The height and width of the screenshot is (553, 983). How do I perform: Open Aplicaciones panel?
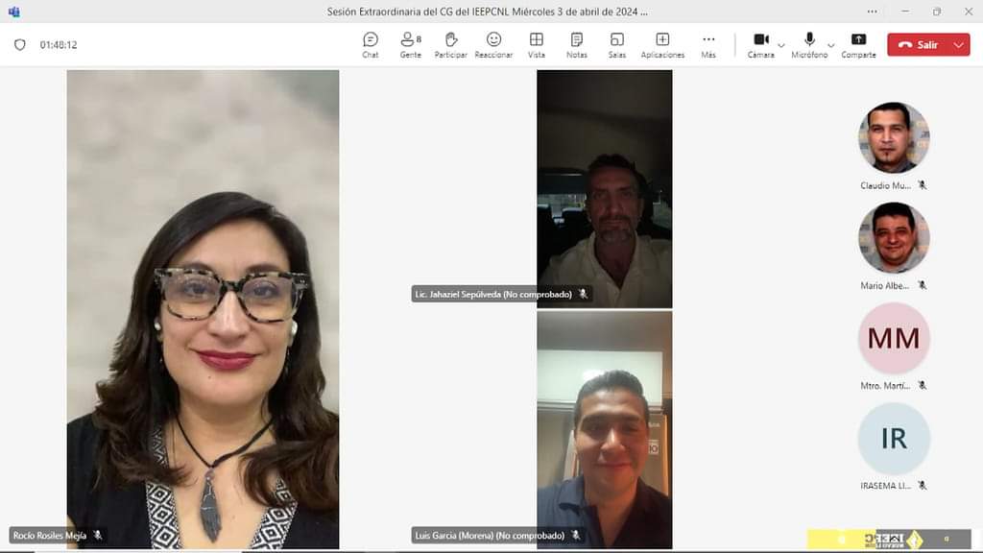[x=662, y=45]
